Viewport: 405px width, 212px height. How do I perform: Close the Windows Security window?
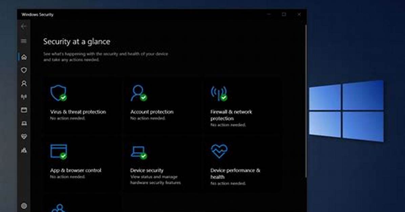(299, 14)
